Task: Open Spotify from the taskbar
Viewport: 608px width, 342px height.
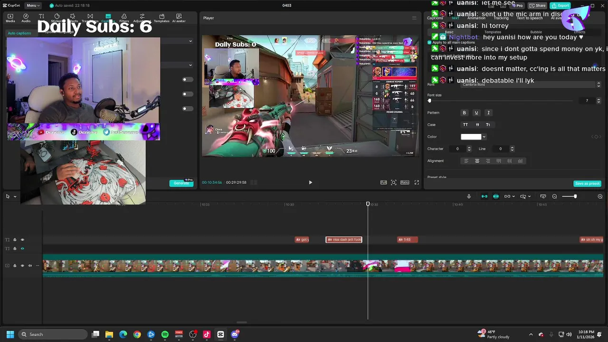Action: click(x=165, y=334)
